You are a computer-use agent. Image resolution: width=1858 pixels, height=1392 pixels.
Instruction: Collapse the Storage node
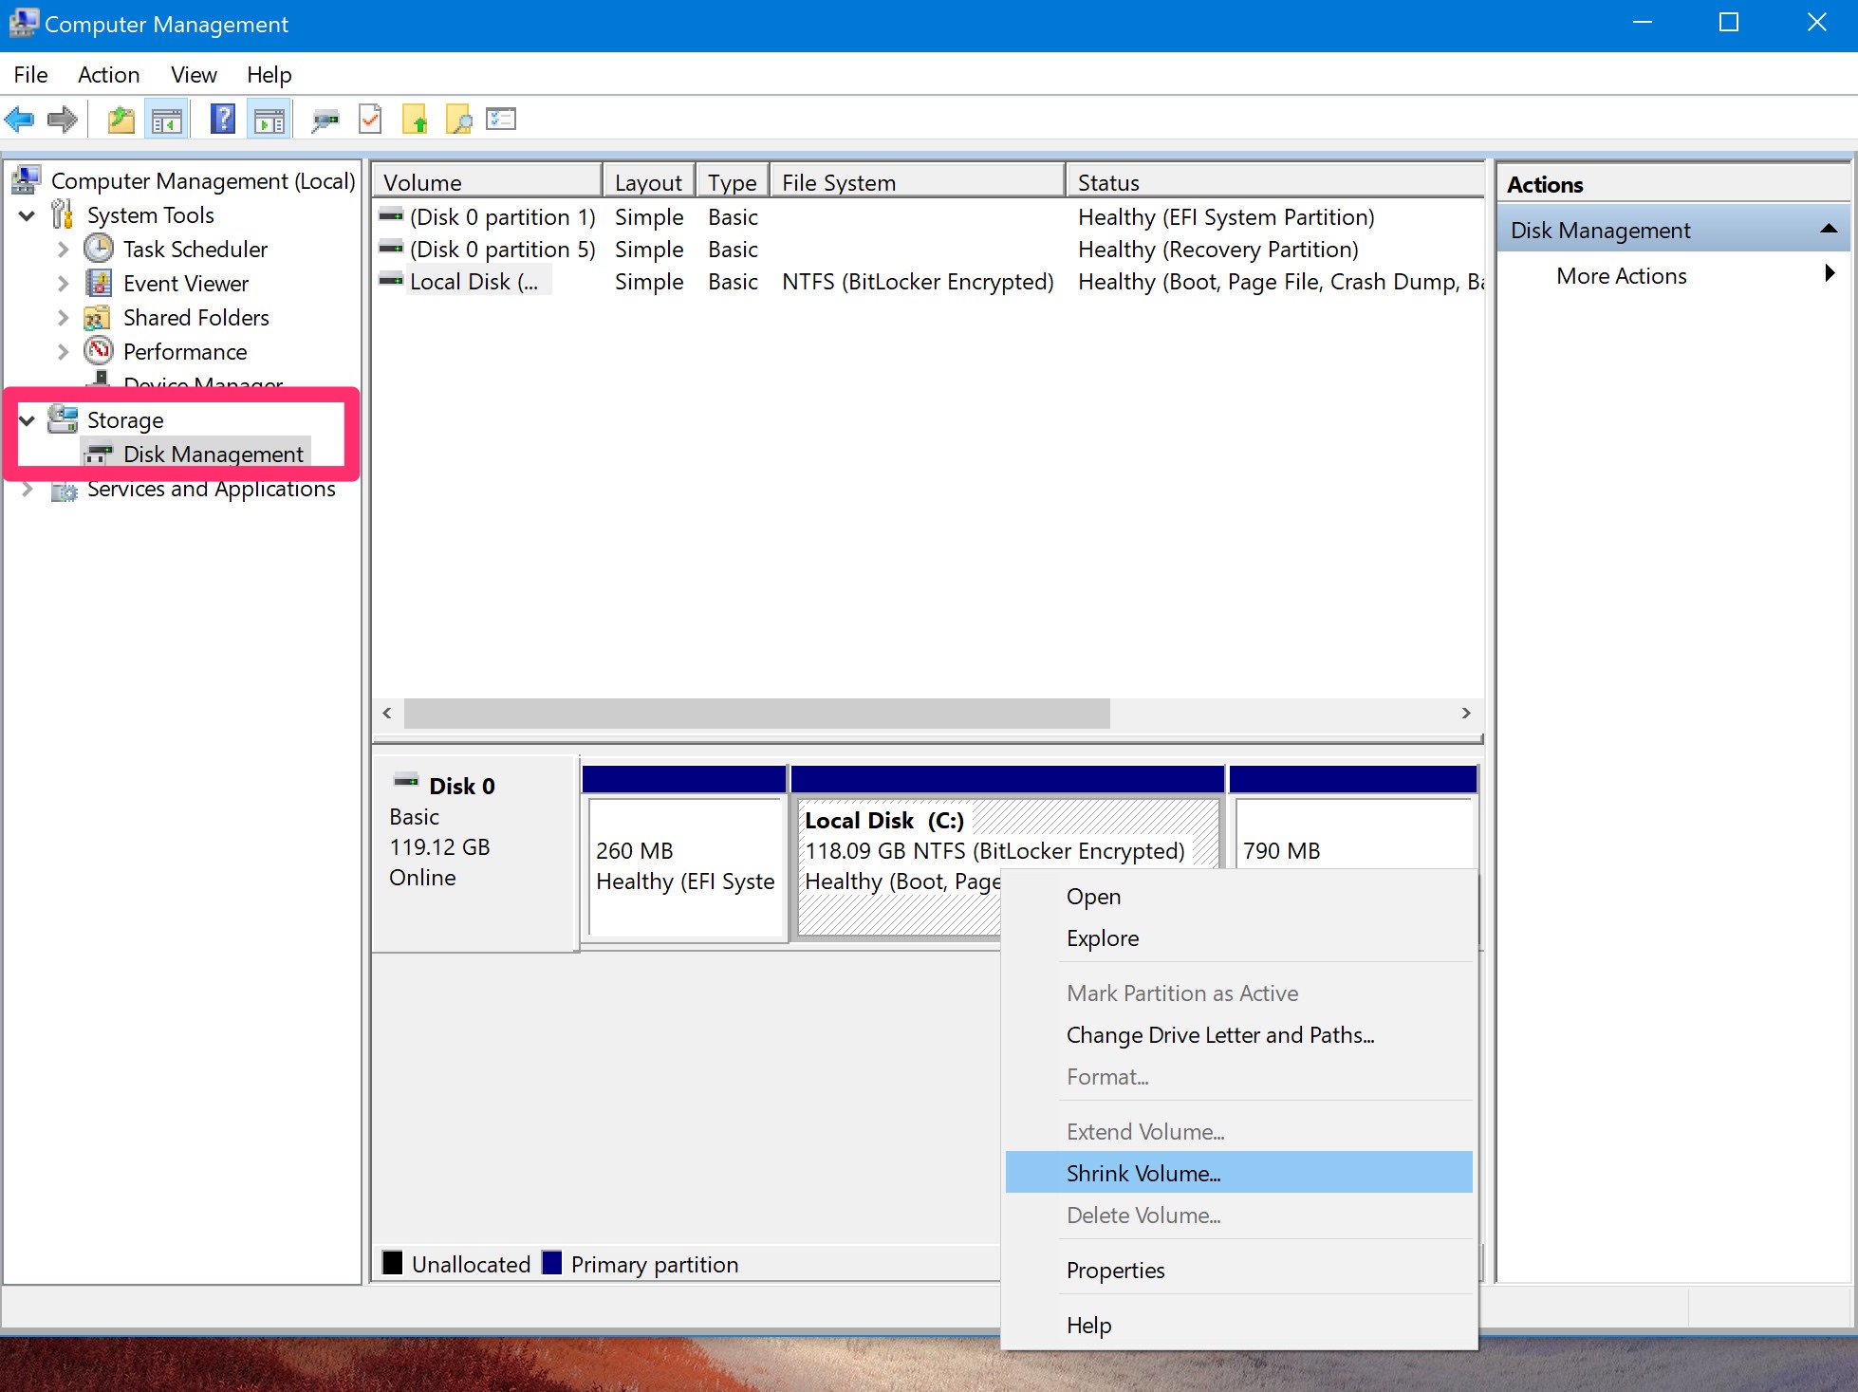27,419
